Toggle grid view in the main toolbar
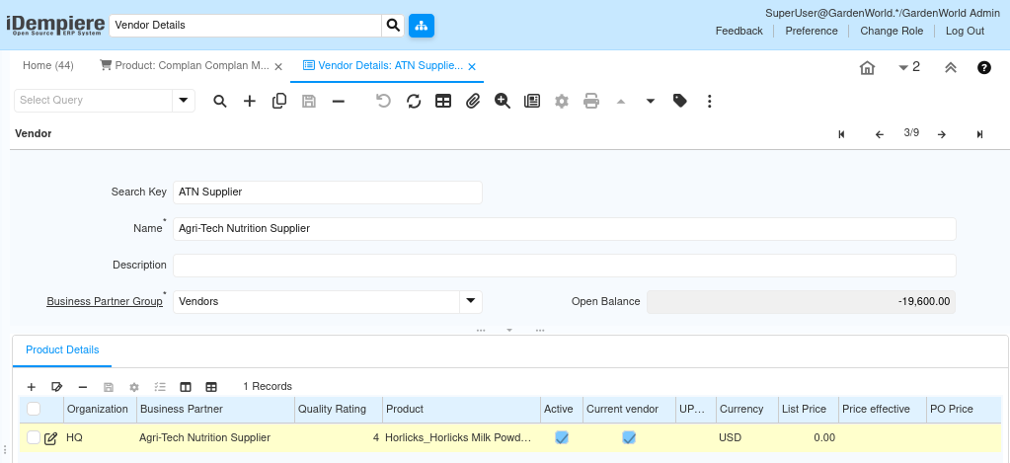 [x=443, y=101]
